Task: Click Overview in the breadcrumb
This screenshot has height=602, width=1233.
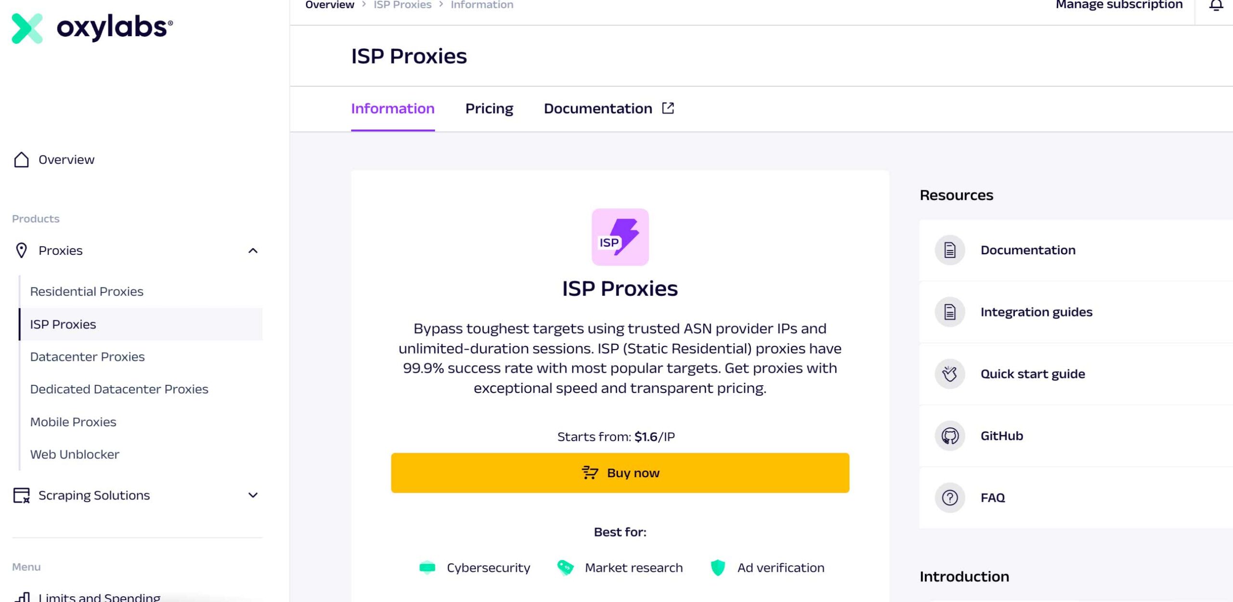Action: (x=329, y=5)
